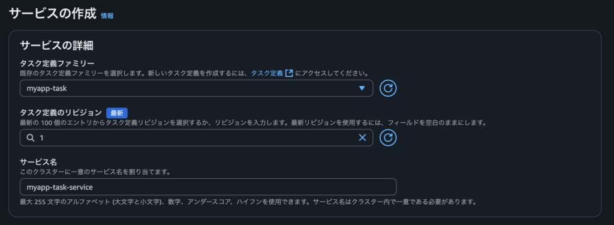The width and height of the screenshot is (614, 225).
Task: Select the サービス名 field label
Action: (39, 162)
